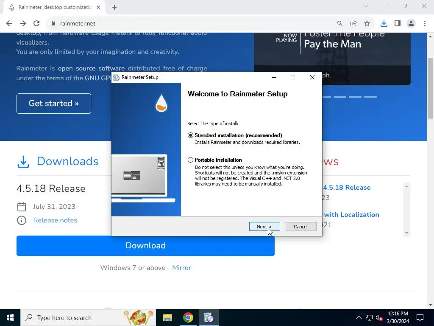Switch to Rainmeter desktop customization tab

(54, 8)
